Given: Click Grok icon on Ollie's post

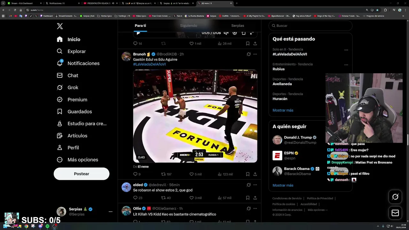Looking at the screenshot, I should pos(249,209).
